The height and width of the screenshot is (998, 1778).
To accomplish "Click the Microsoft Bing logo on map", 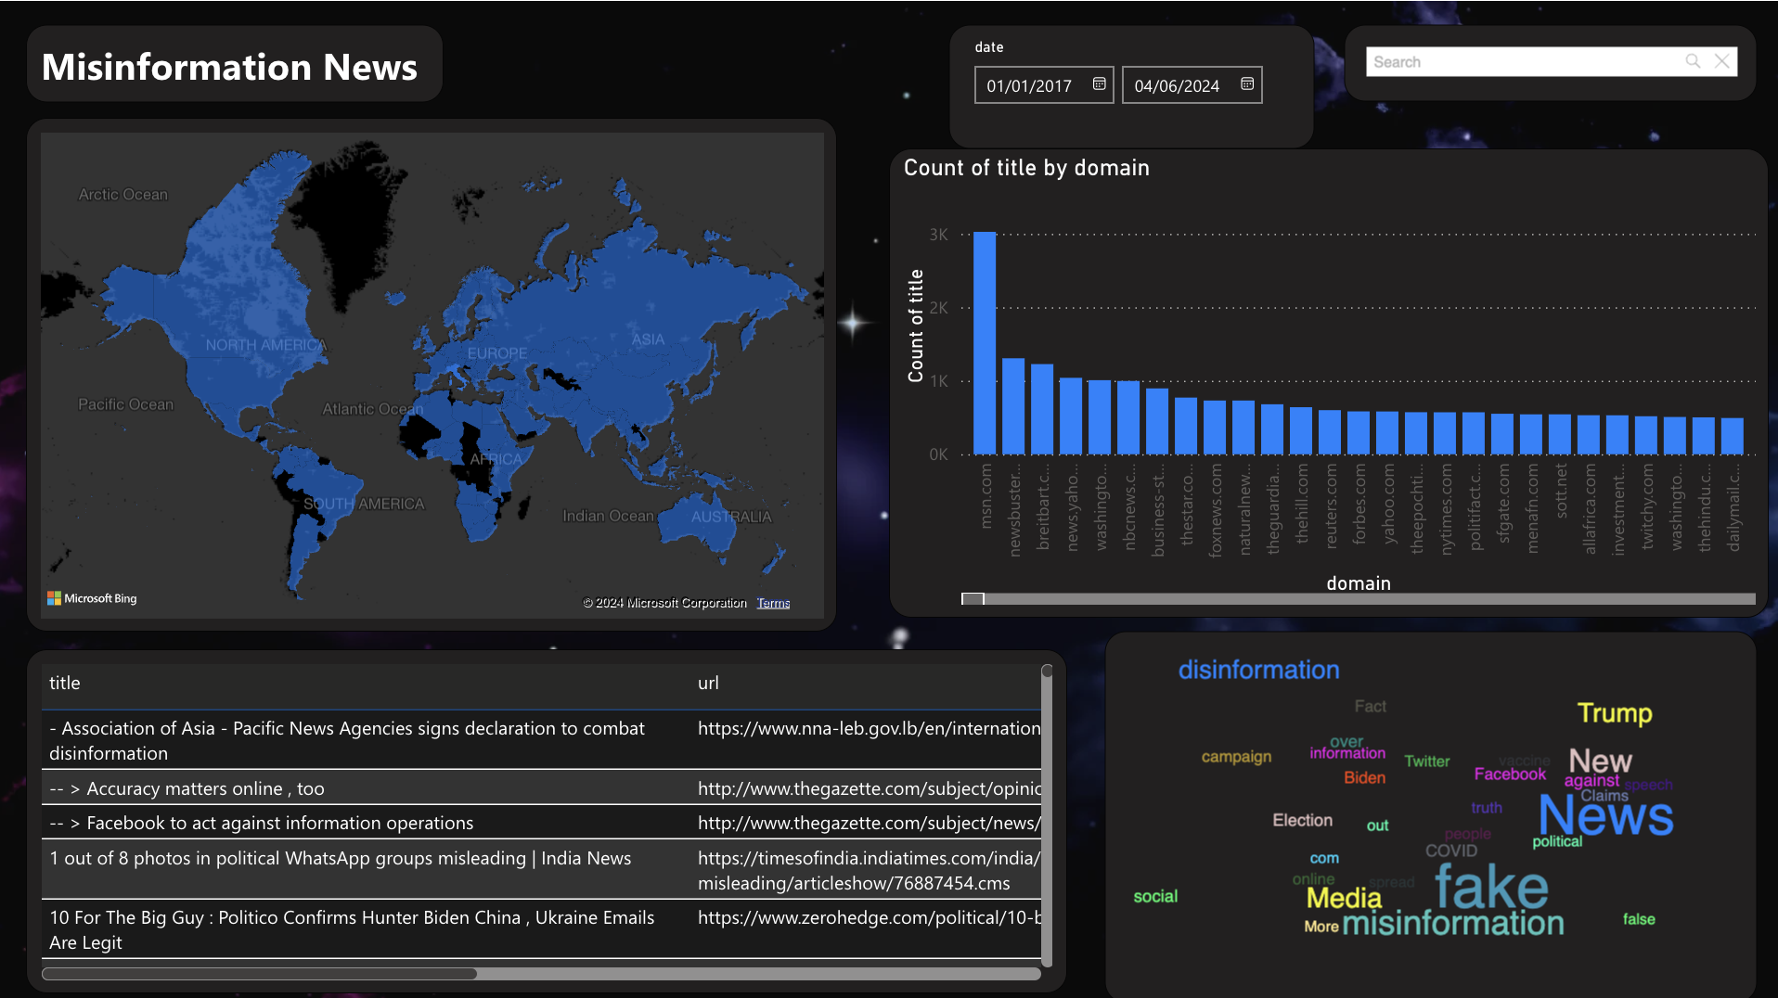I will pos(92,598).
